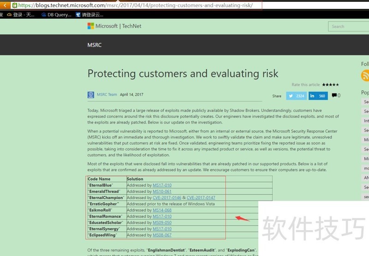Viewport: 369px width, 256px height.
Task: Click the Rate this article label
Action: 305,85
